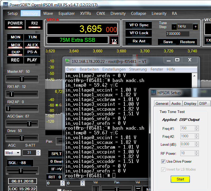Image resolution: width=211 pixels, height=191 pixels.
Task: Open the Equalizer menu
Action: (66, 13)
